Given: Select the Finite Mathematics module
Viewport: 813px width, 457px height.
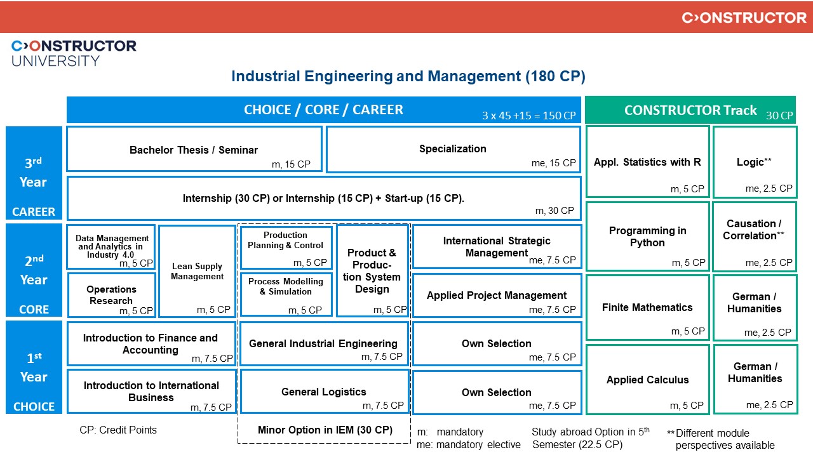Looking at the screenshot, I should [x=647, y=307].
